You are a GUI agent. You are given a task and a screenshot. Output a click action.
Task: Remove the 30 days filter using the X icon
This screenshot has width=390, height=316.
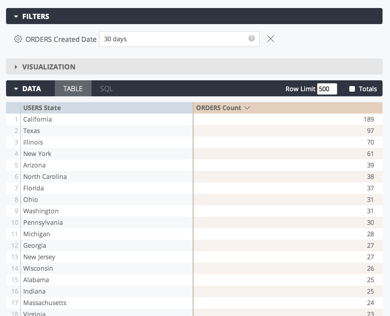[x=270, y=39]
